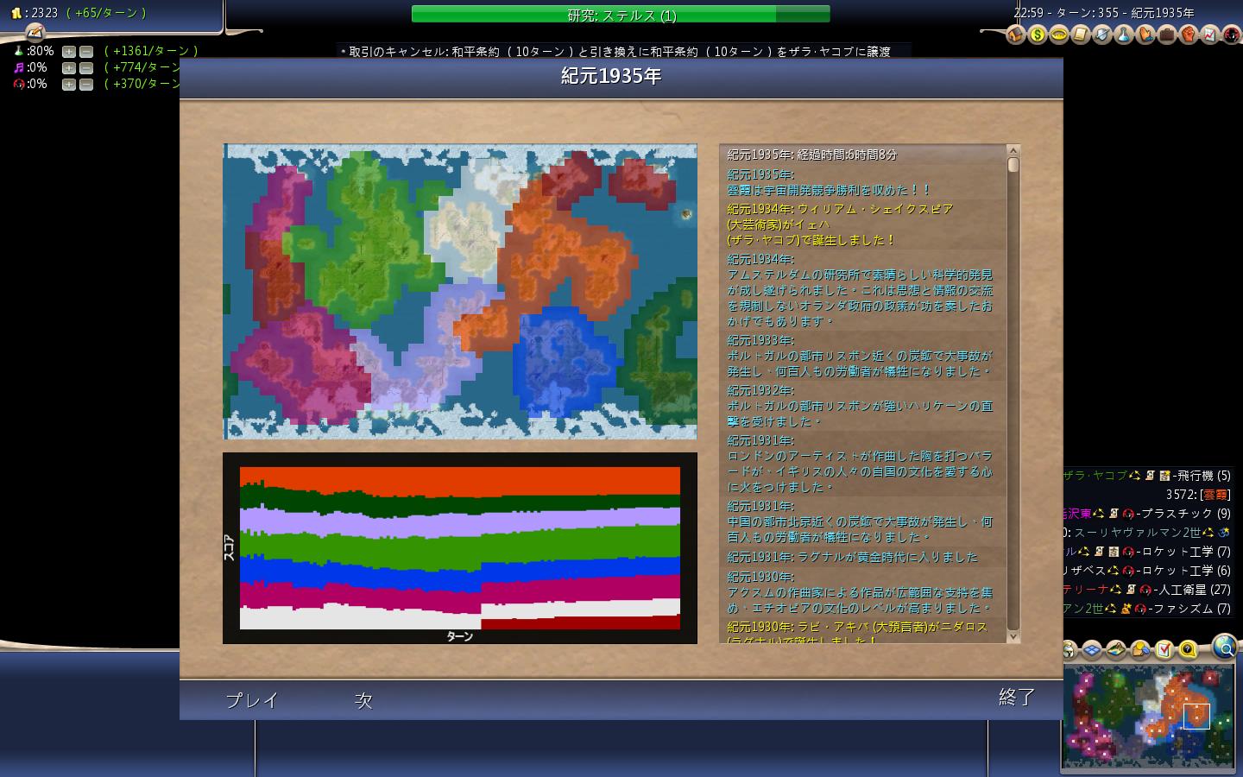The width and height of the screenshot is (1243, 777).
Task: Increase the culture rate with plus
Action: click(x=69, y=68)
